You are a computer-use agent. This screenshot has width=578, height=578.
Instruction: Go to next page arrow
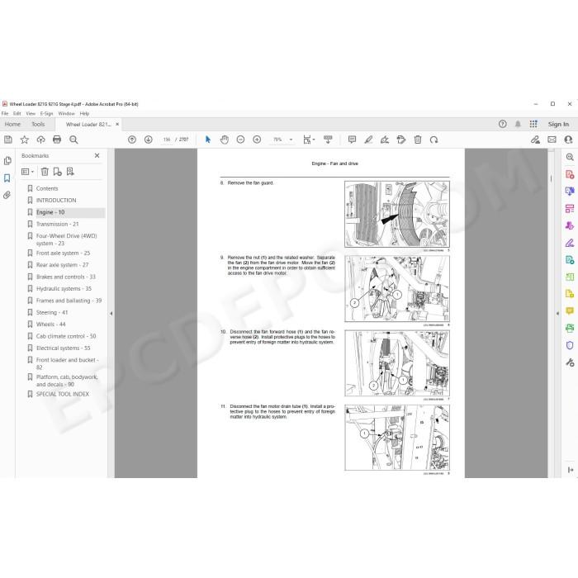(x=148, y=140)
